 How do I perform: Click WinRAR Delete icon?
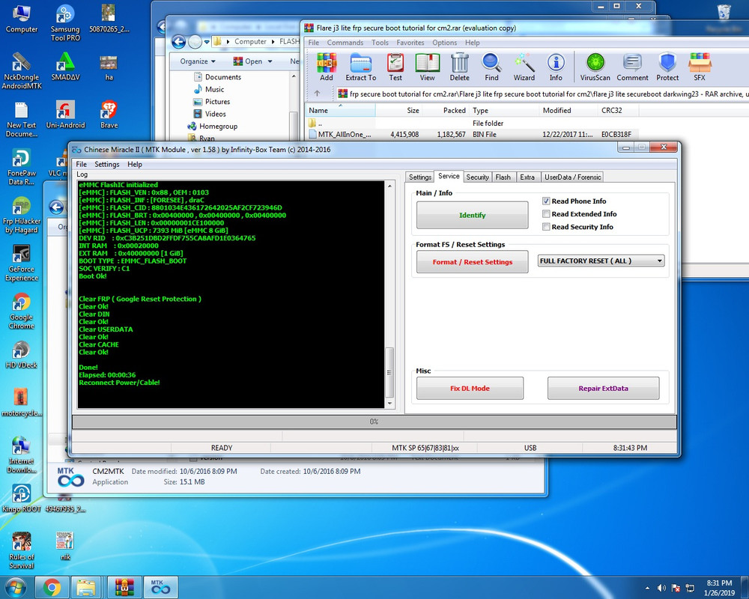(x=460, y=67)
